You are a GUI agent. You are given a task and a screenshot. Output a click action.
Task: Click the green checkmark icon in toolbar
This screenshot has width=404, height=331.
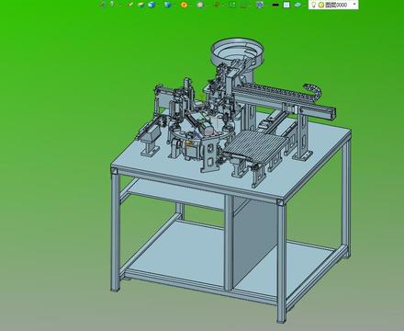[130, 5]
